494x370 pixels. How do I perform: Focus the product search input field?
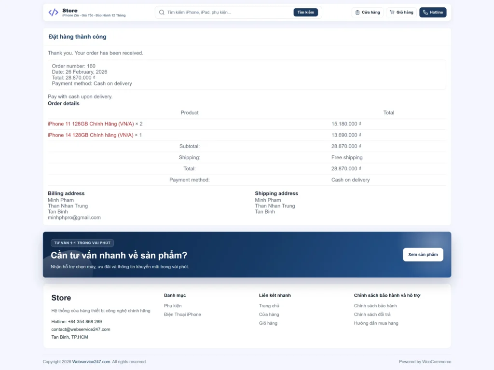[x=227, y=13]
